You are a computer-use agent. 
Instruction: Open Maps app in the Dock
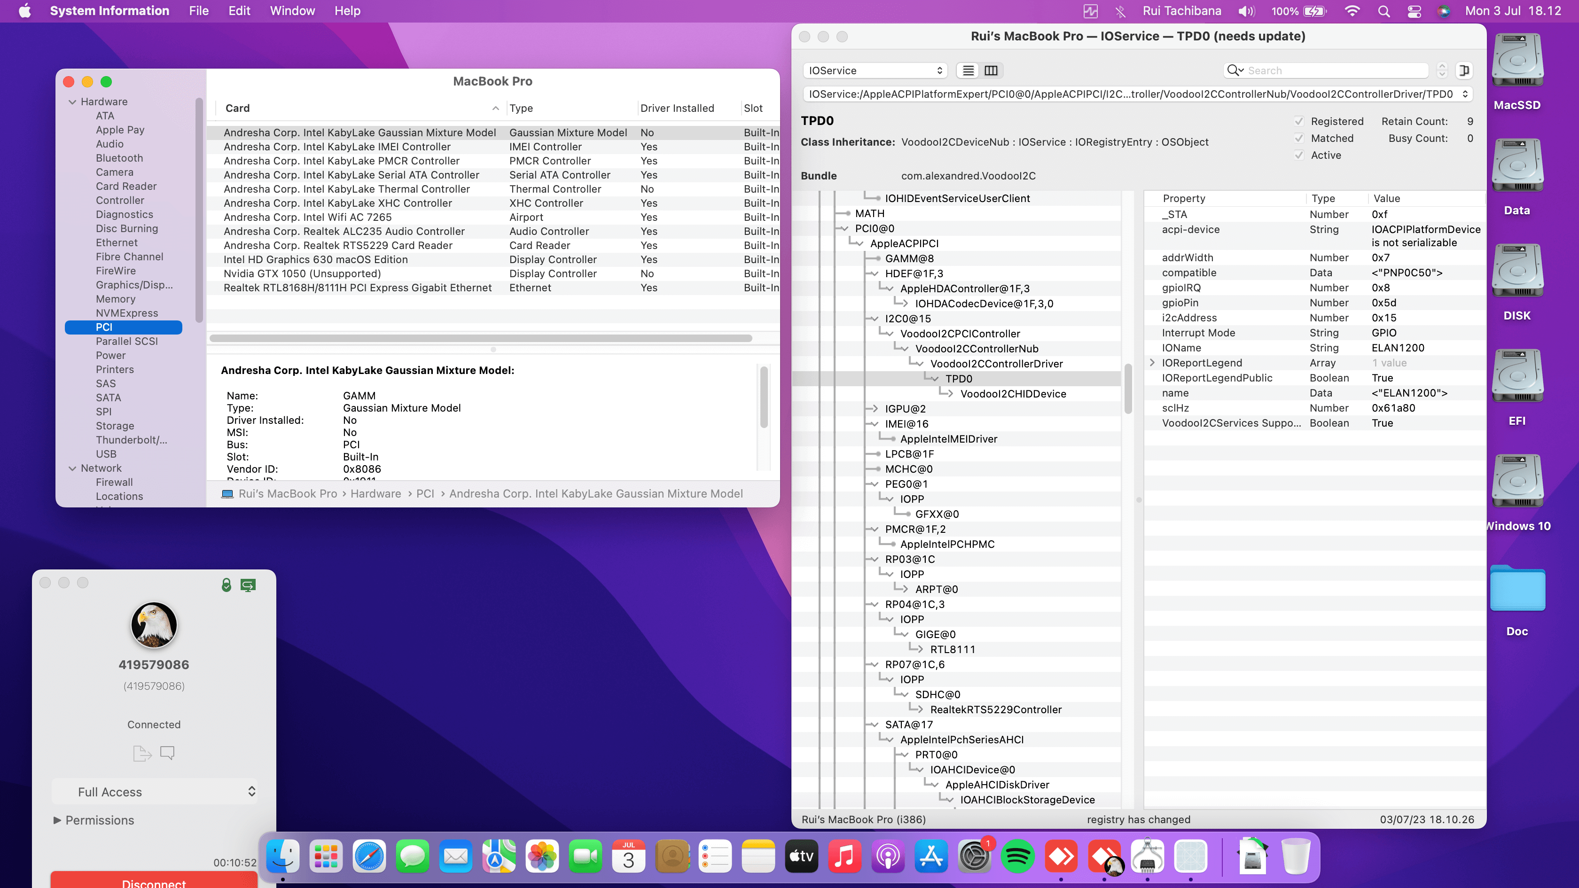(x=499, y=856)
